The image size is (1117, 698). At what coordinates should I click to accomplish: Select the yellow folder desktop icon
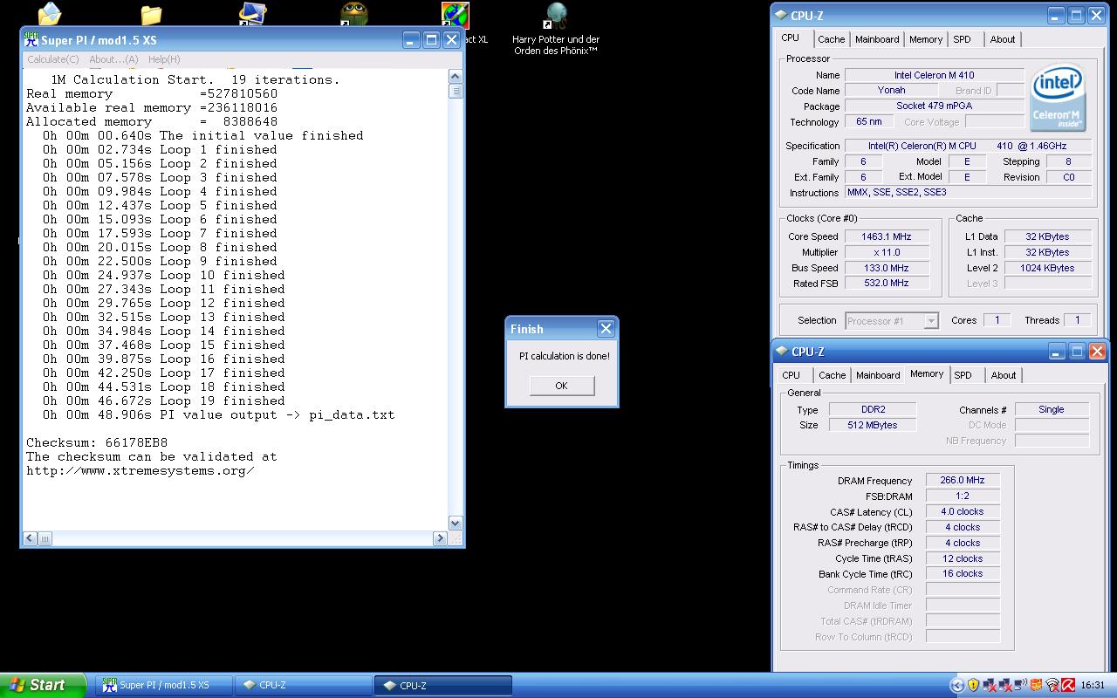click(151, 15)
